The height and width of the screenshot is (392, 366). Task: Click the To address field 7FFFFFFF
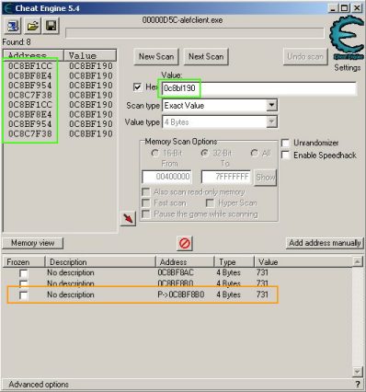(225, 177)
